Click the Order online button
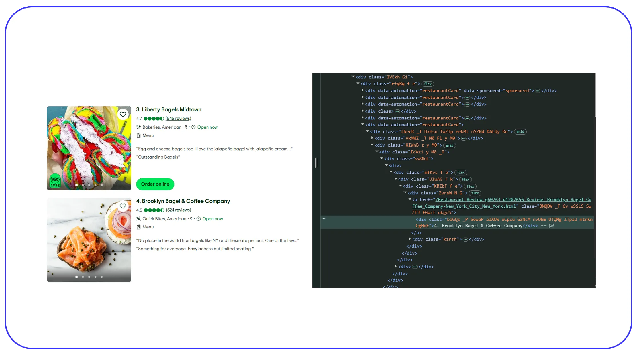637x355 pixels. [x=155, y=184]
